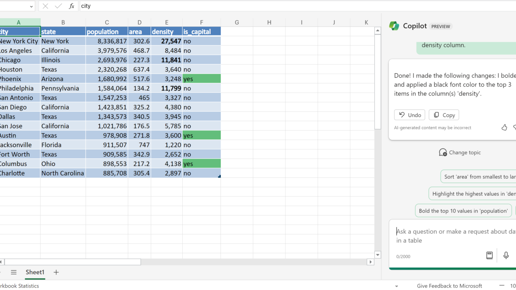Click the status bar dropdown chevron
Image resolution: width=516 pixels, height=290 pixels.
(396, 286)
